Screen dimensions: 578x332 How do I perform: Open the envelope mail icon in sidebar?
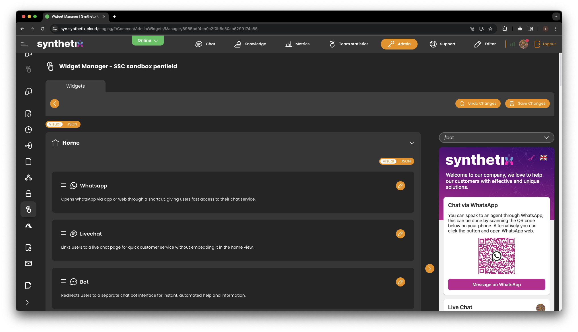[28, 263]
